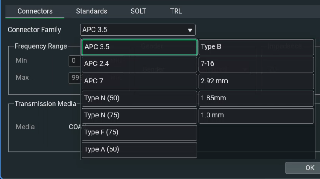Viewport: 320px width, 179px height.
Task: Select Type B connector family
Action: tap(256, 47)
